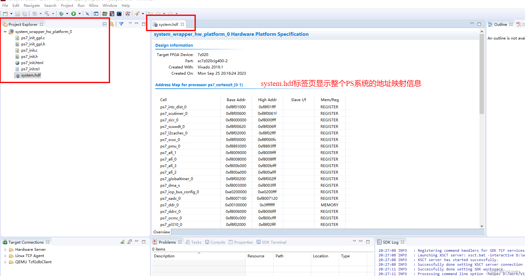Select the Overview tab at editor bottom
Image resolution: width=525 pixels, height=276 pixels.
tap(161, 232)
